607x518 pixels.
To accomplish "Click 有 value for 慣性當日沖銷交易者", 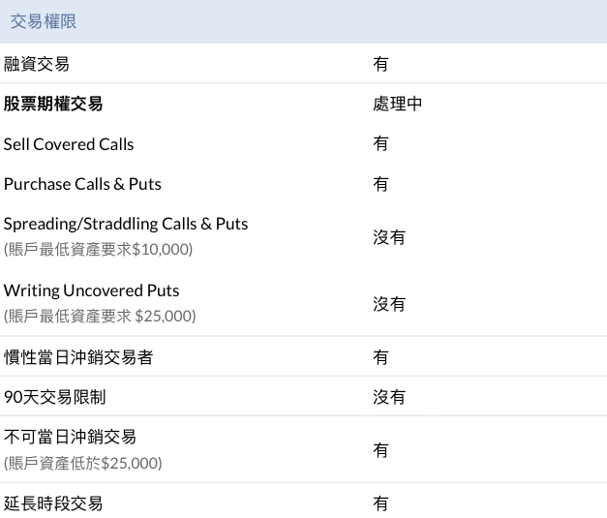I will pyautogui.click(x=380, y=357).
